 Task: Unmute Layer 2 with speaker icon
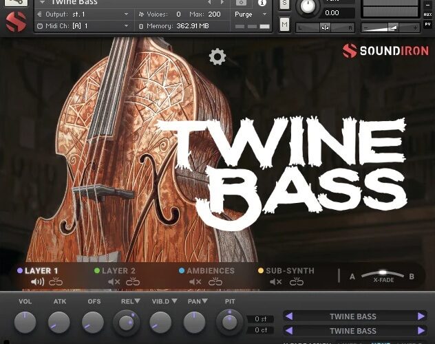point(114,282)
